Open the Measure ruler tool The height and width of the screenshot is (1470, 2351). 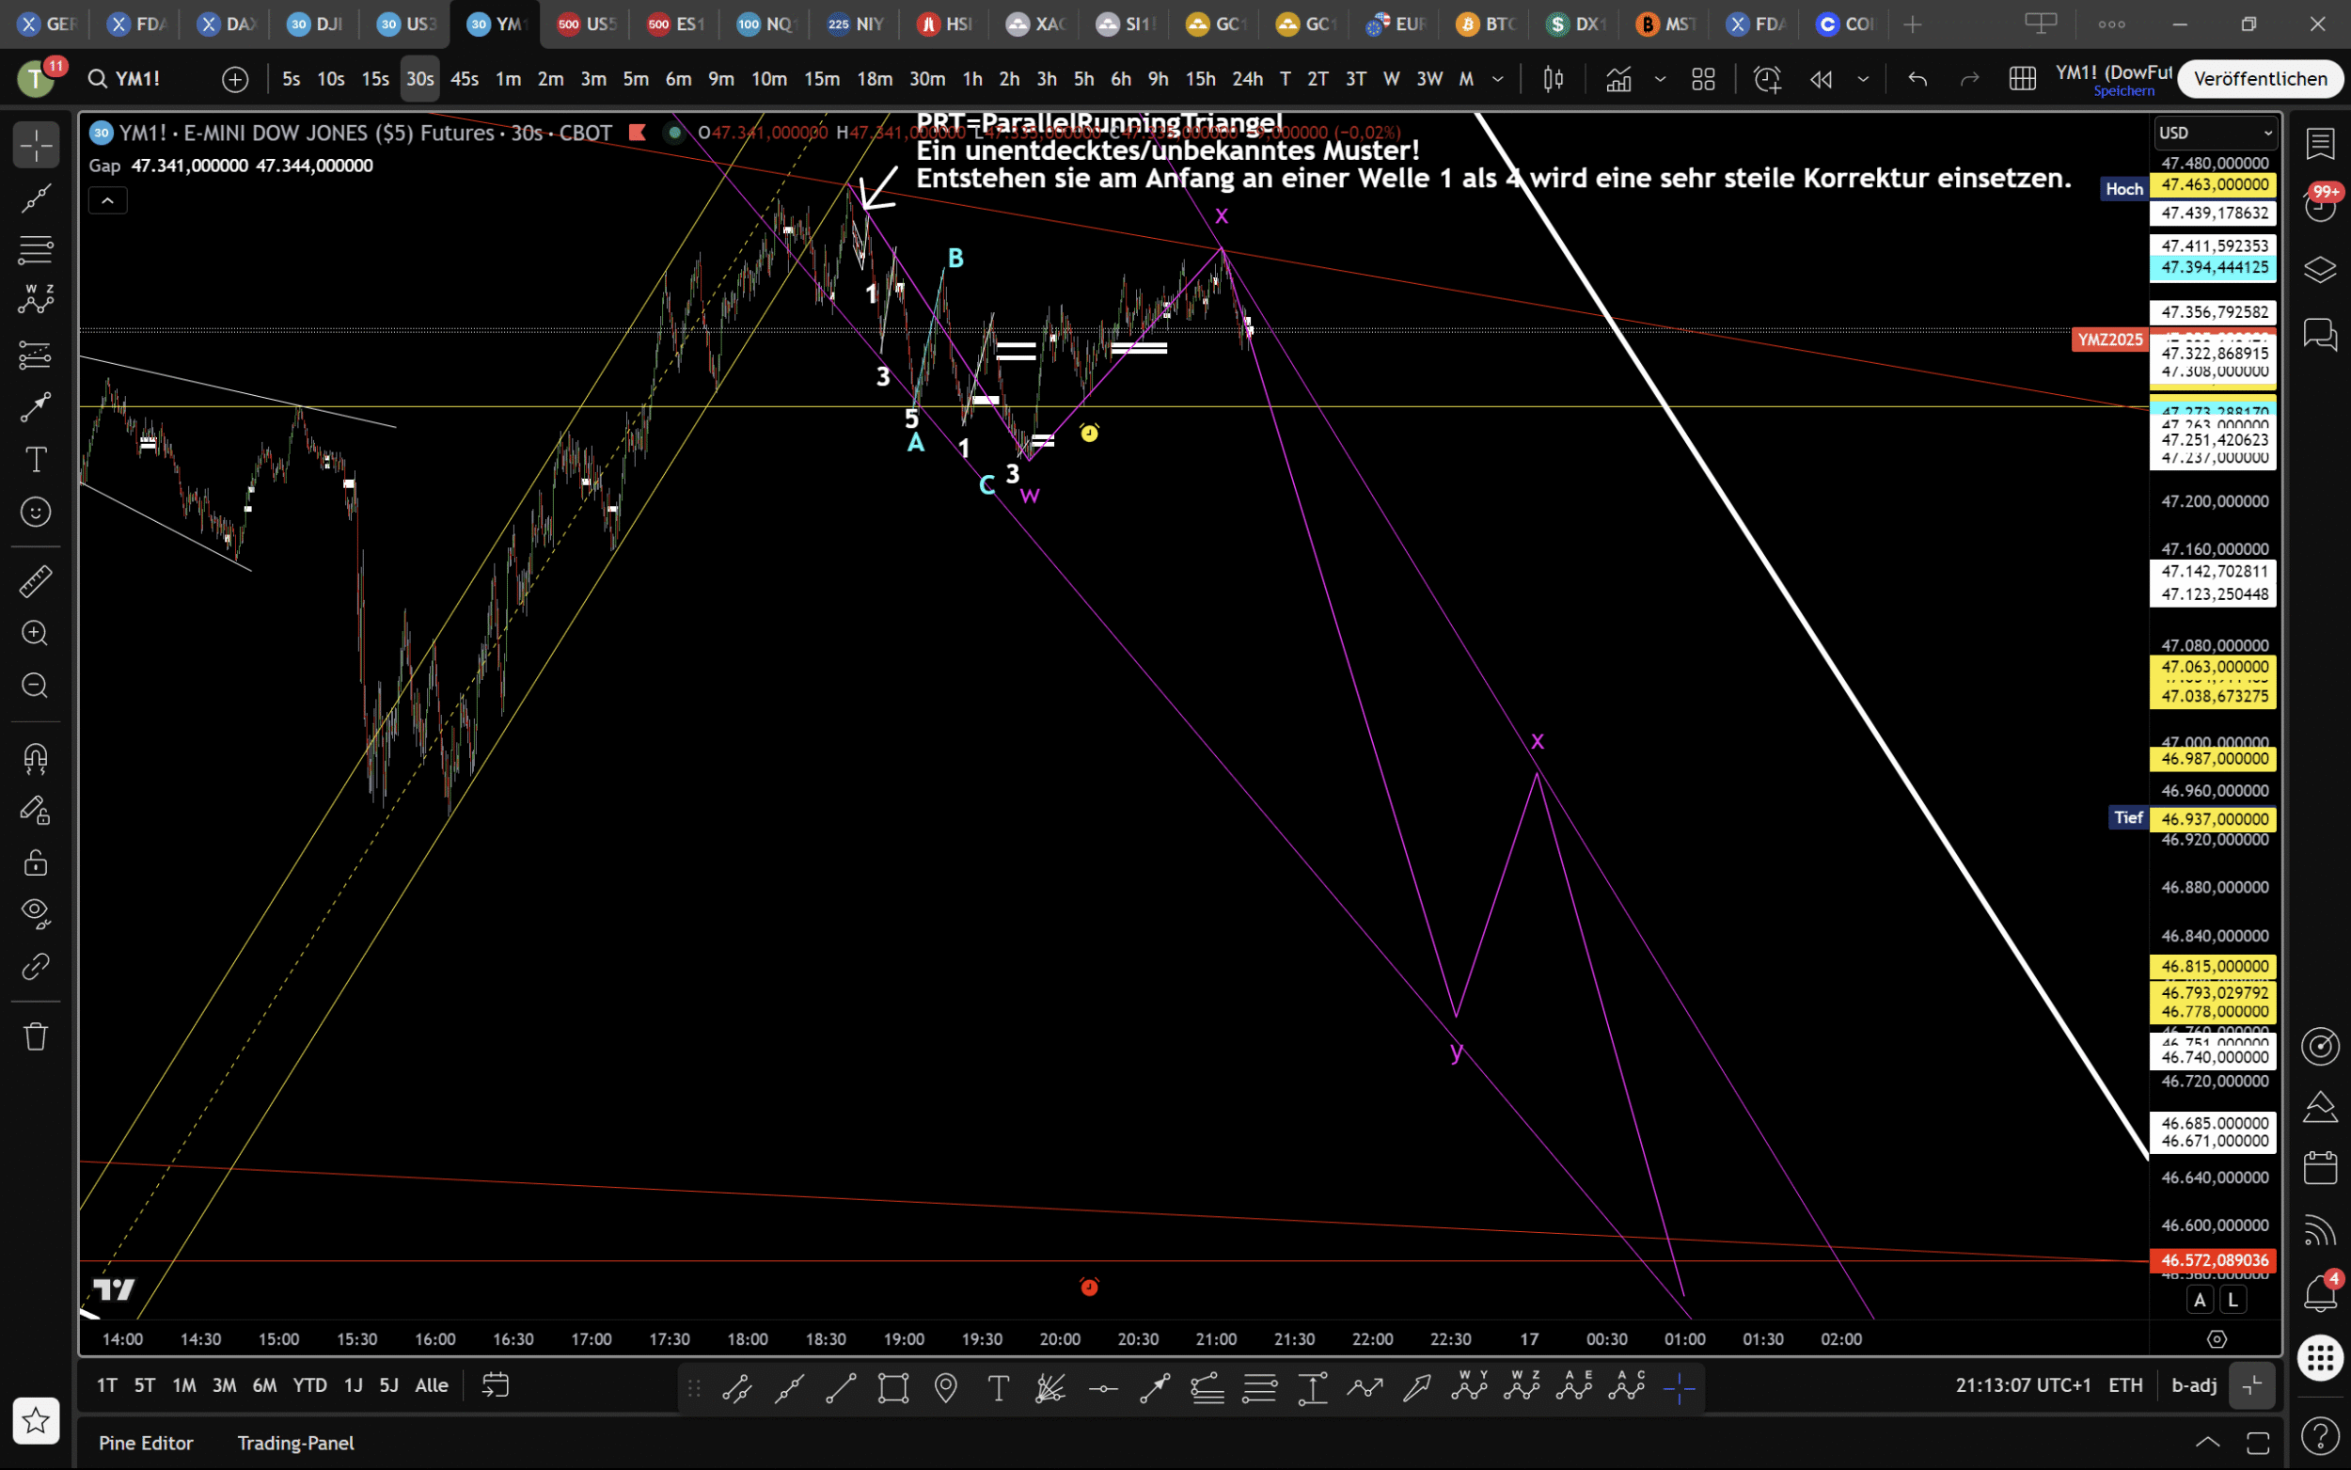tap(36, 581)
